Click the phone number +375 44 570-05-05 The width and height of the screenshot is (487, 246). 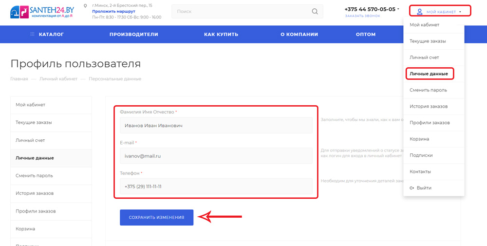(x=370, y=9)
